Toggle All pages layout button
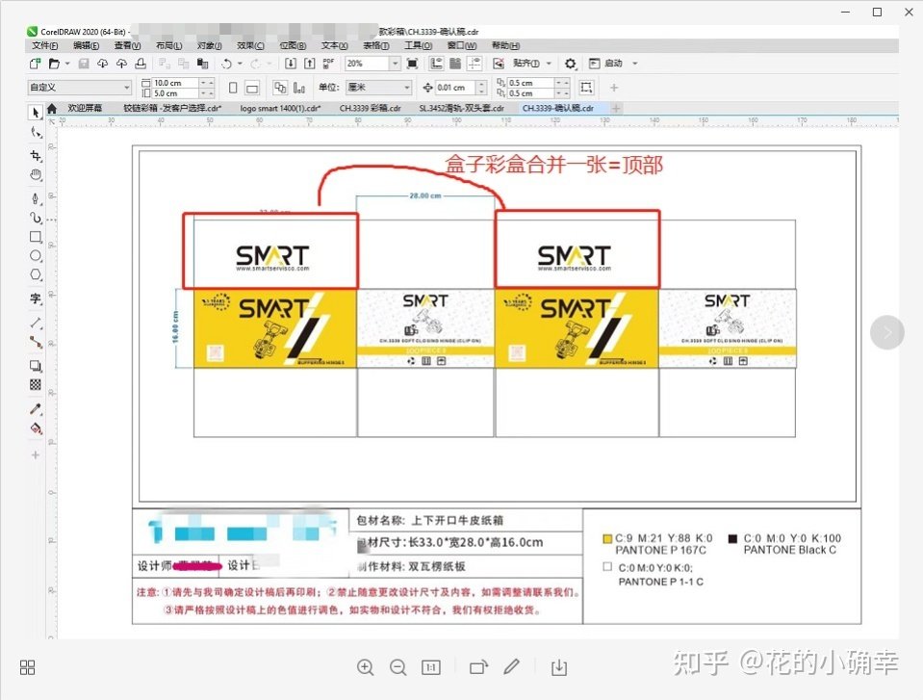 pos(280,88)
